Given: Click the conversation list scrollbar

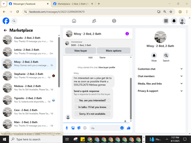Looking at the screenshot, I should pyautogui.click(x=59, y=62).
